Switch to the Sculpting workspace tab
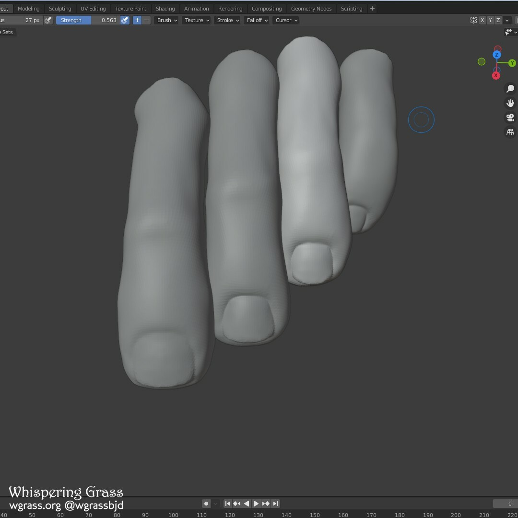This screenshot has height=518, width=518. [60, 9]
